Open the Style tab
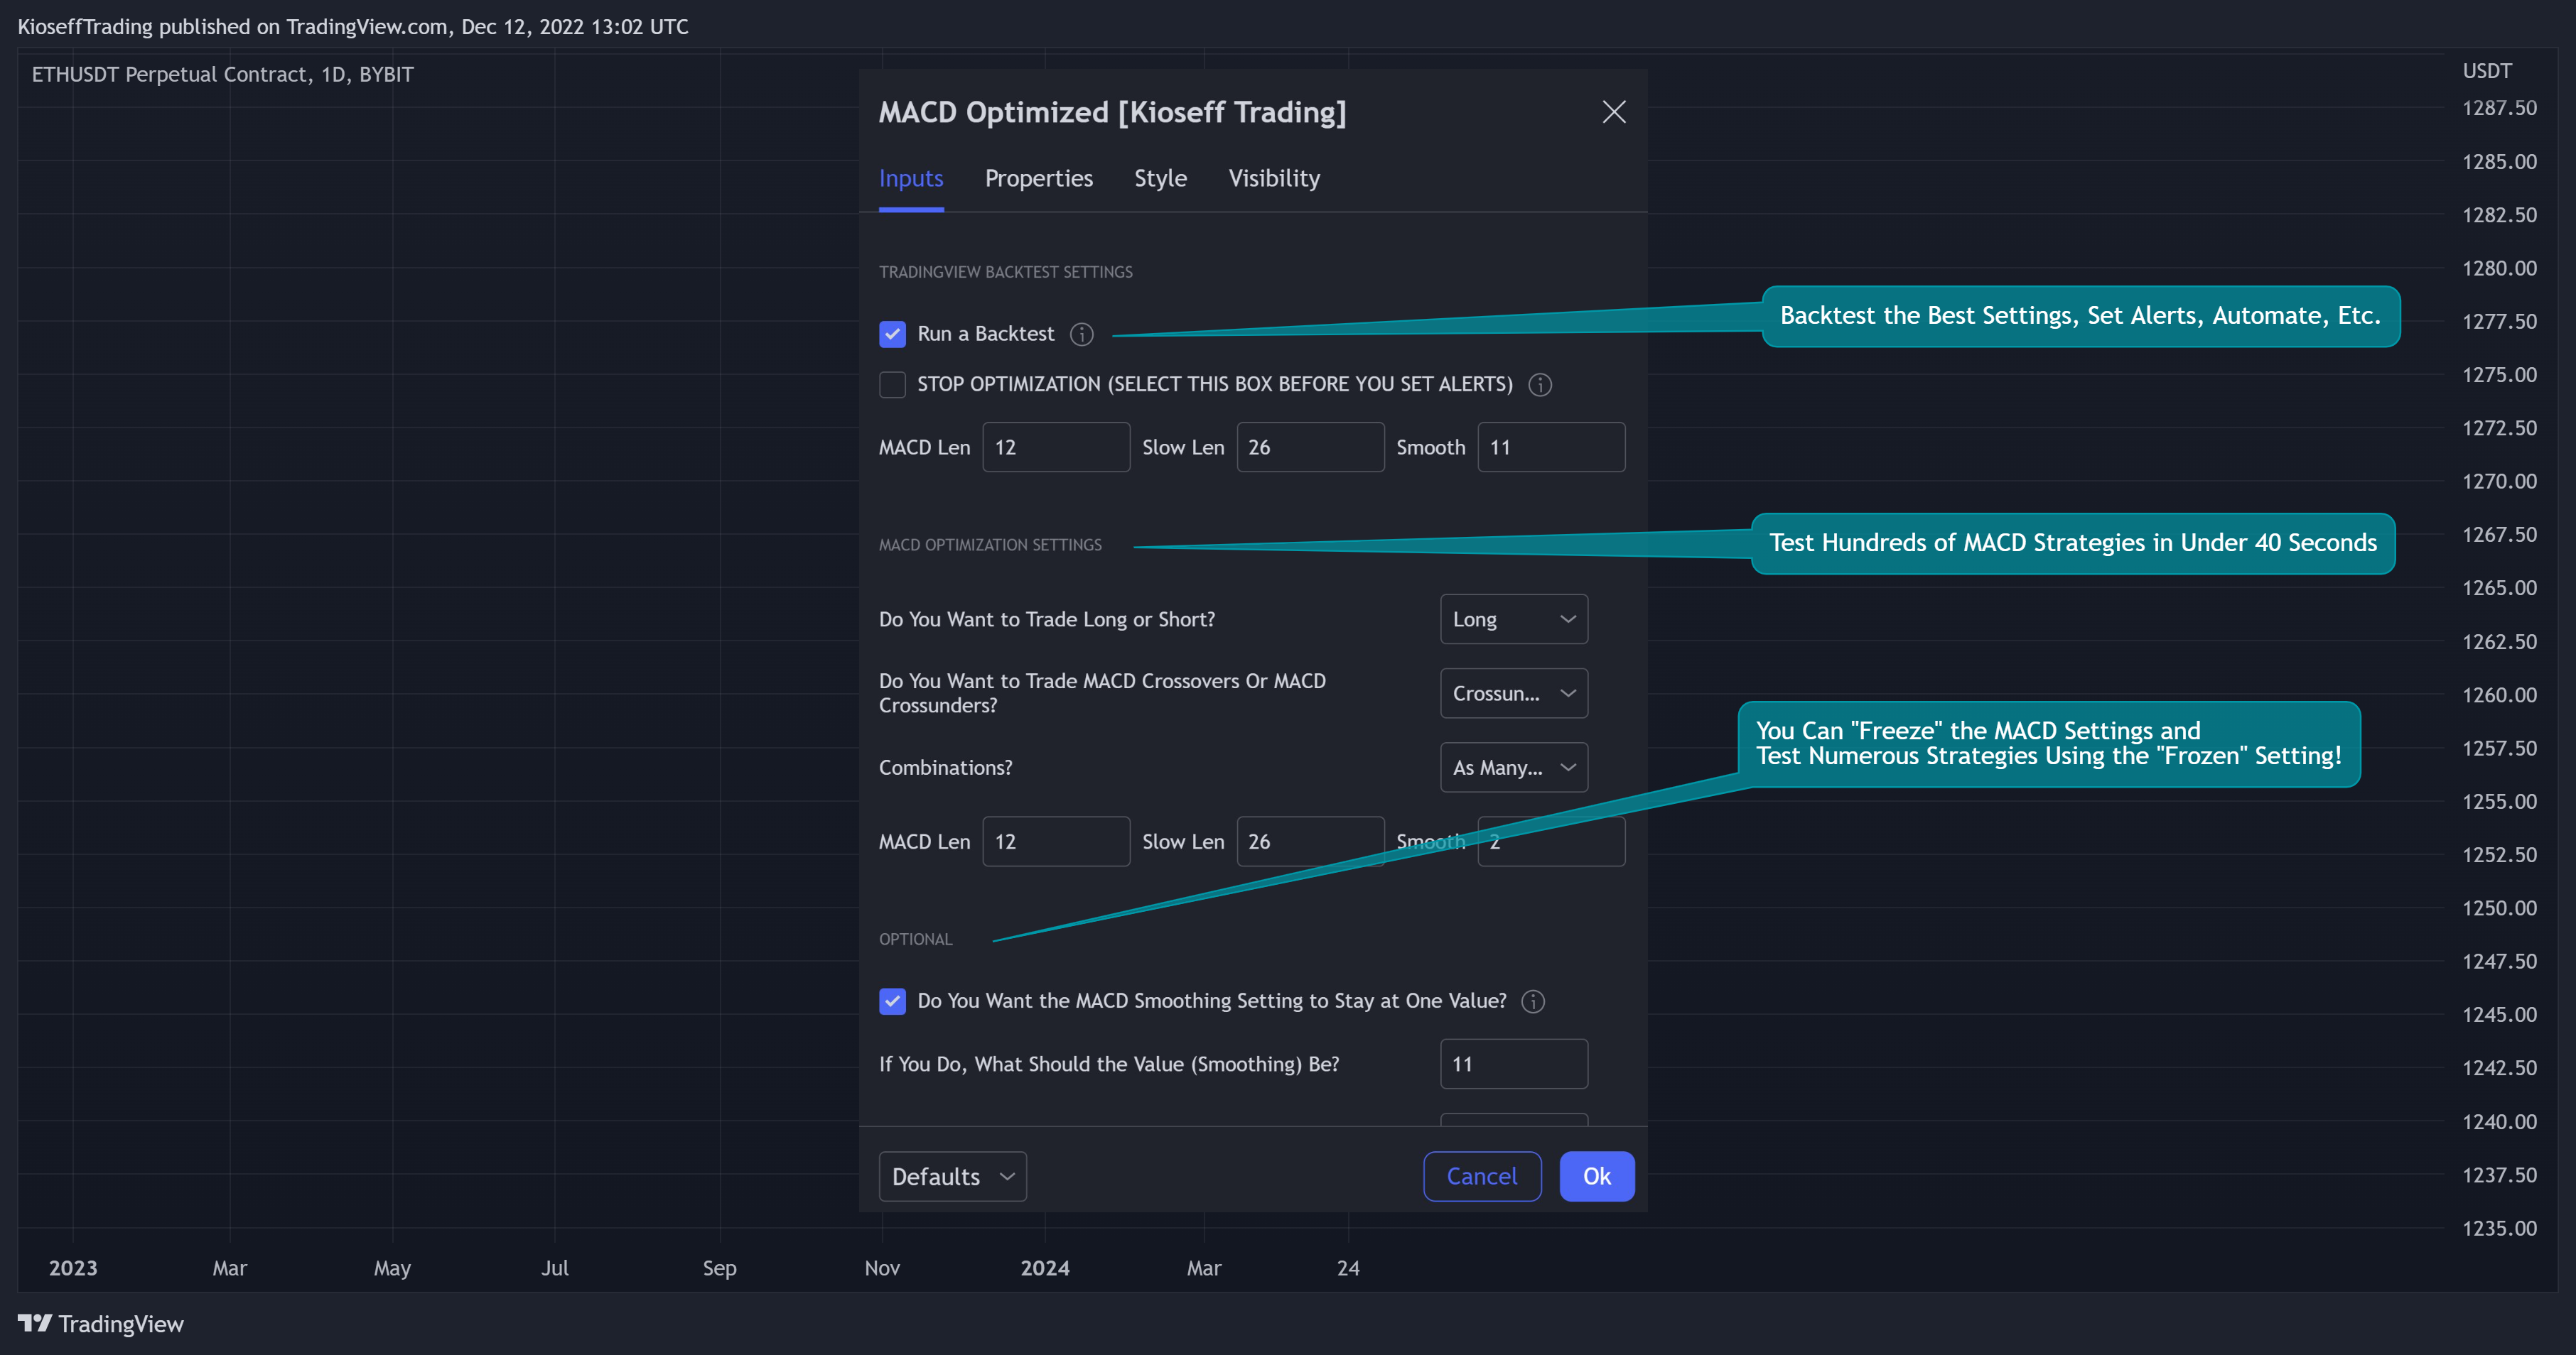The height and width of the screenshot is (1355, 2576). click(1160, 179)
